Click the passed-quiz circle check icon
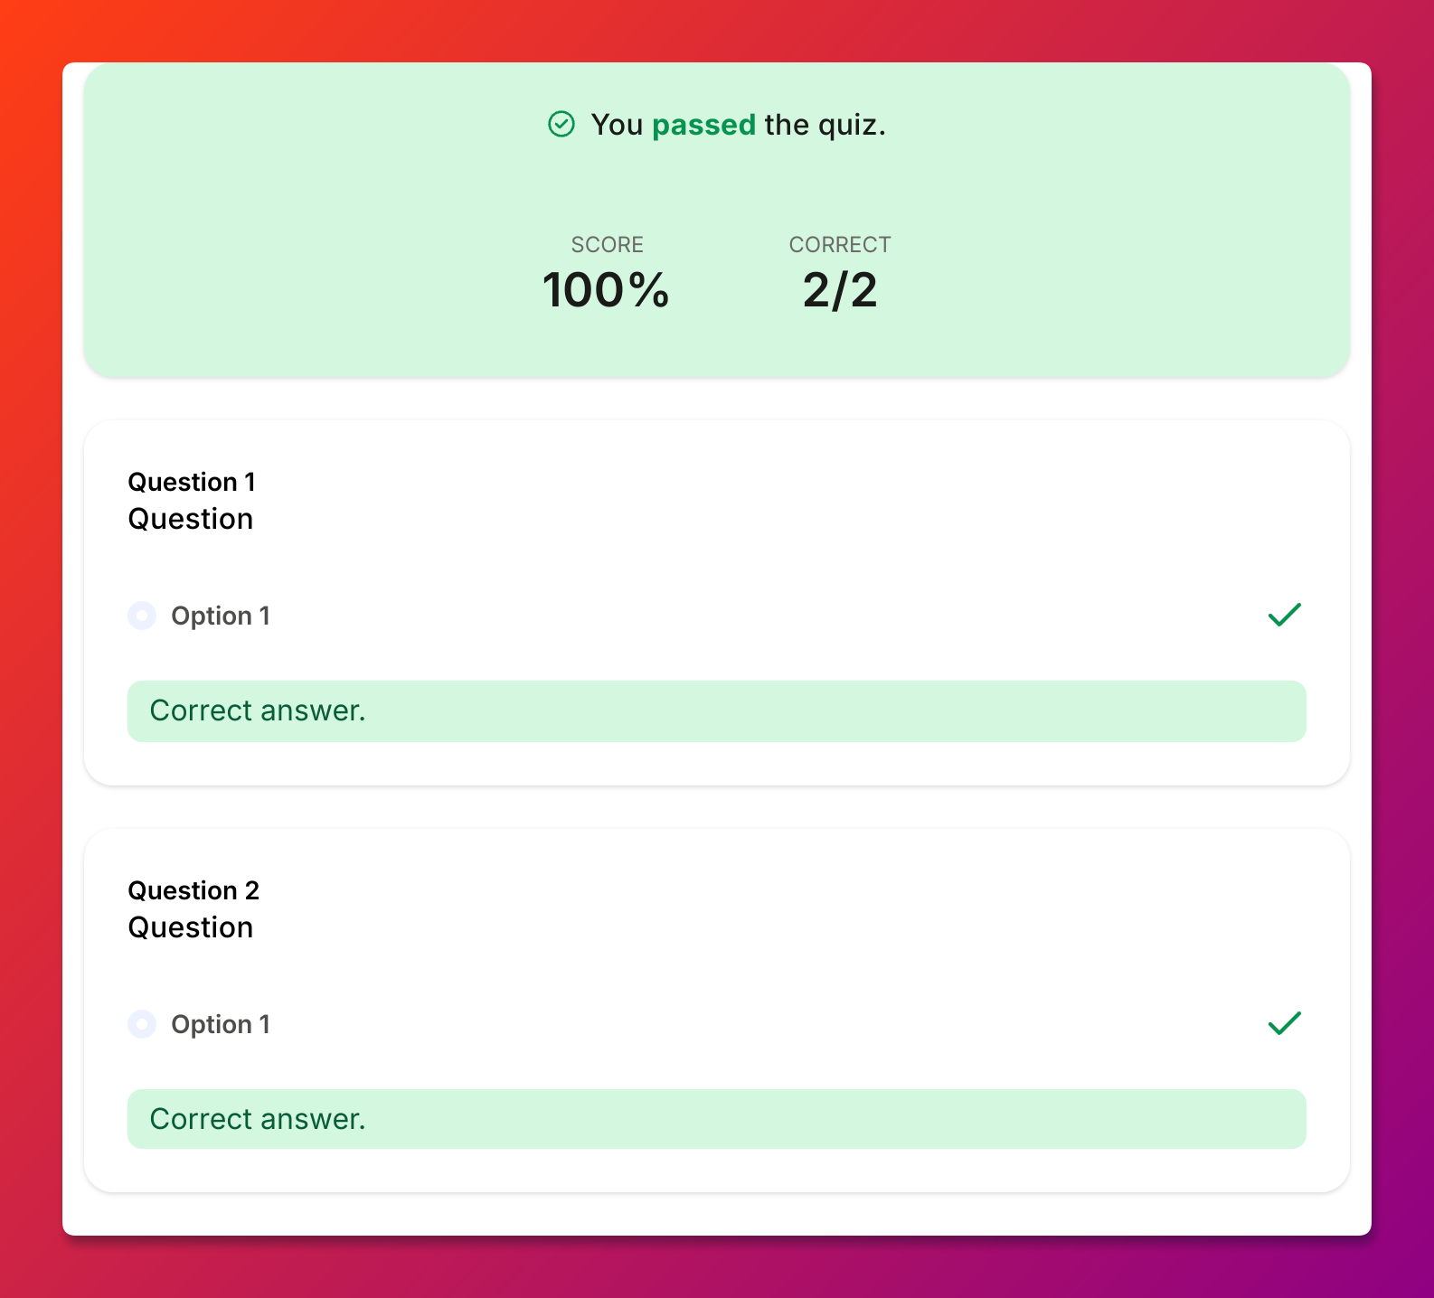Screen dimensions: 1434x1298 (561, 124)
